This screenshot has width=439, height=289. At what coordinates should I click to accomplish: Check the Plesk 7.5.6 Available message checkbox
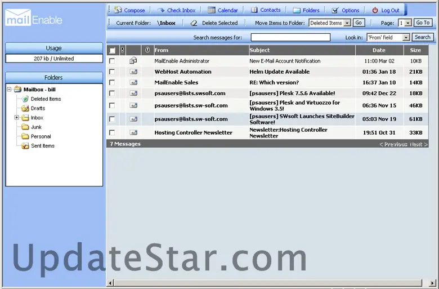tap(112, 93)
